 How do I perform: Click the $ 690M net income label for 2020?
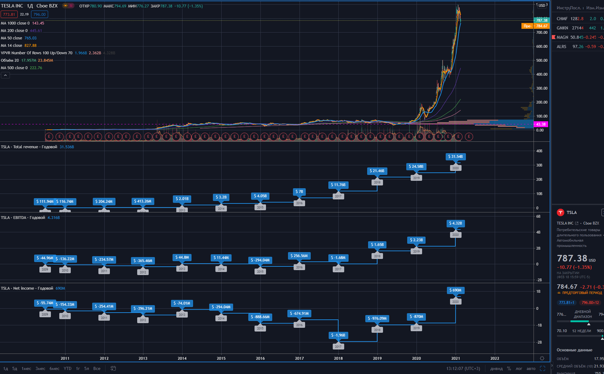456,290
